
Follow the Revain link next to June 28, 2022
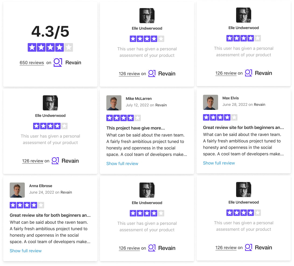(x=260, y=104)
